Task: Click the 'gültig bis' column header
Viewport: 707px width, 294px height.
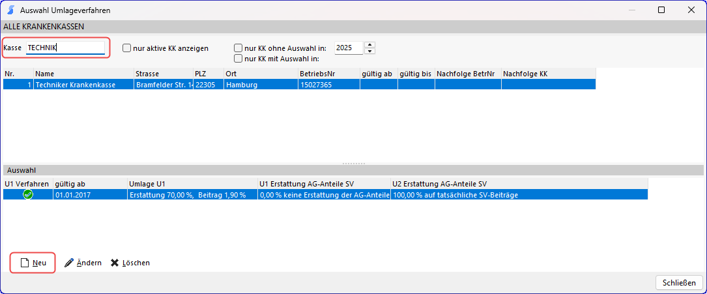Action: click(416, 74)
